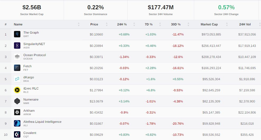Click rank number 1 cell
Image resolution: width=261 pixels, height=140 pixels.
coord(6,34)
